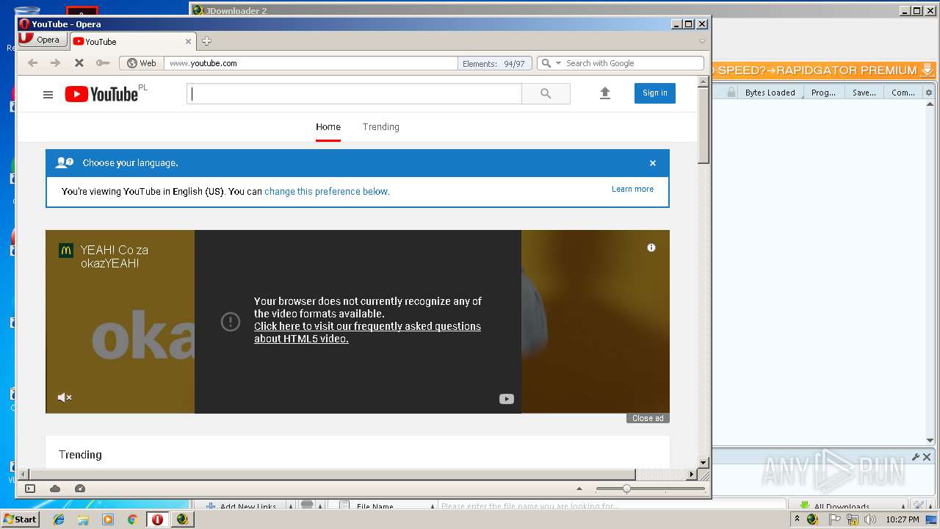The image size is (940, 529).
Task: Open the volume tray icon
Action: click(870, 519)
